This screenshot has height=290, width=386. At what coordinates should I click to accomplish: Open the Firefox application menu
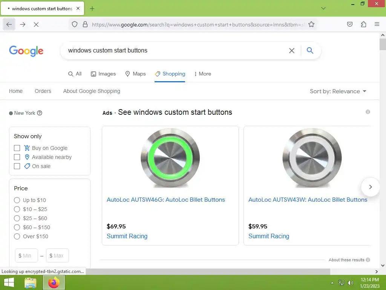[x=377, y=25]
